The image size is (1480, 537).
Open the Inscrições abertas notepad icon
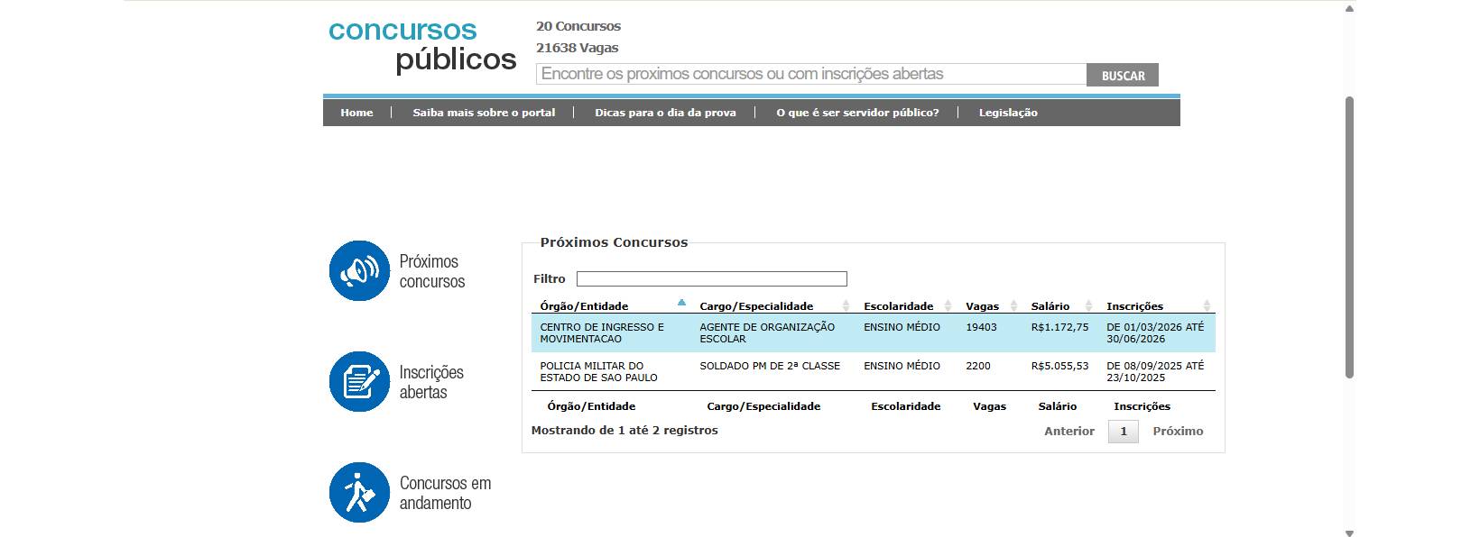tap(359, 381)
